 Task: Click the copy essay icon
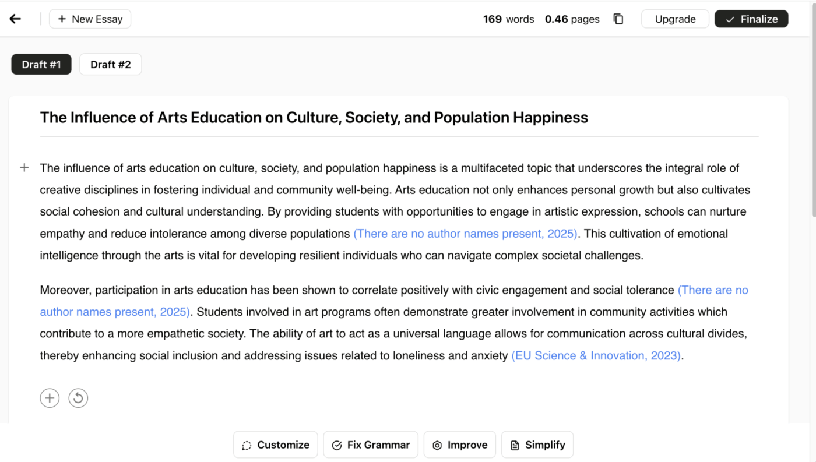(618, 19)
